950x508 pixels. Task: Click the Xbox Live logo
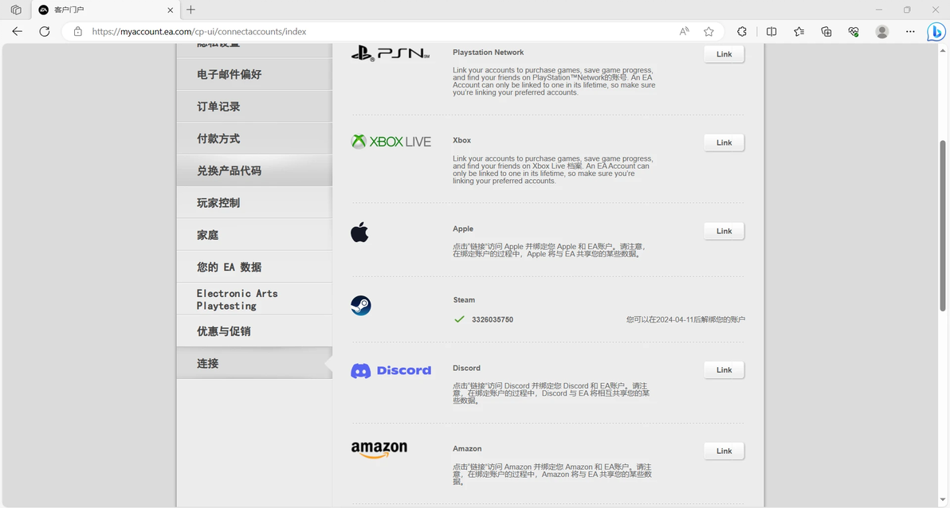point(391,142)
